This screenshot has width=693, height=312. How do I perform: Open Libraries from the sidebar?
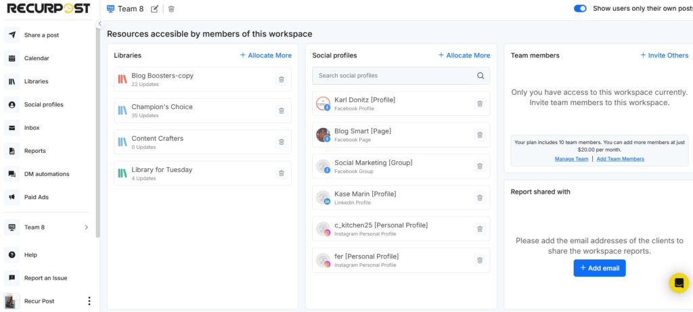point(37,81)
